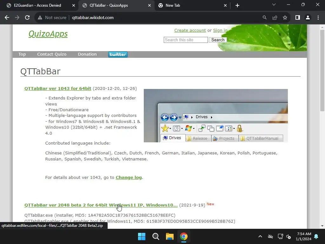Viewport: 325px width, 244px height.
Task: Open Windows taskbar search
Action: tap(156, 236)
